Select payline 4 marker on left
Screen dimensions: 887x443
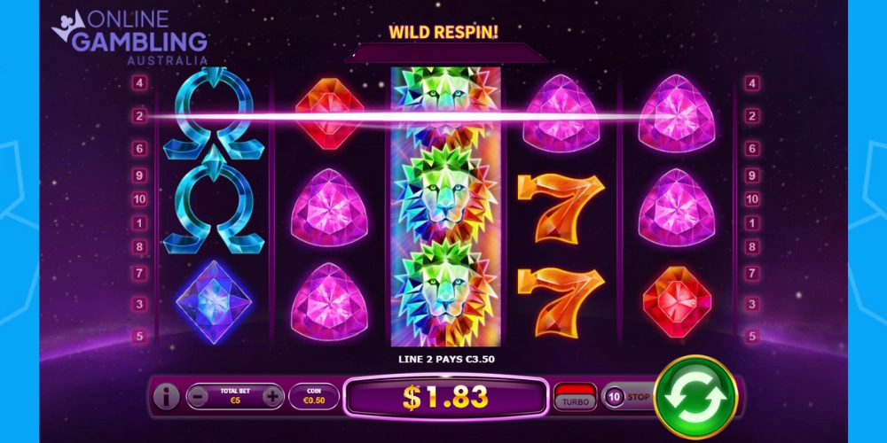140,83
